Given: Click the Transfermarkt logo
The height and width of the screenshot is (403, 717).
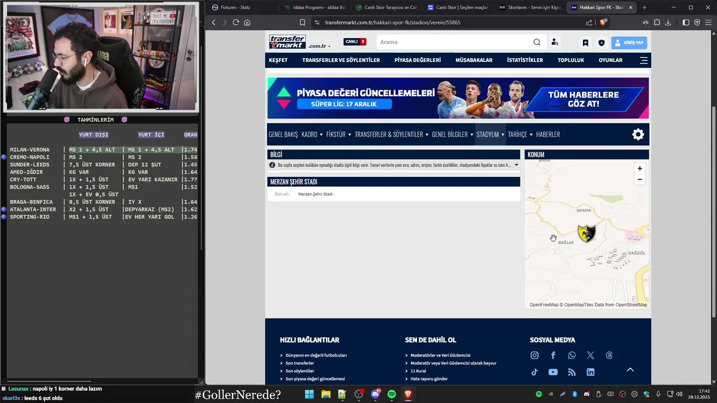Looking at the screenshot, I should tap(287, 42).
